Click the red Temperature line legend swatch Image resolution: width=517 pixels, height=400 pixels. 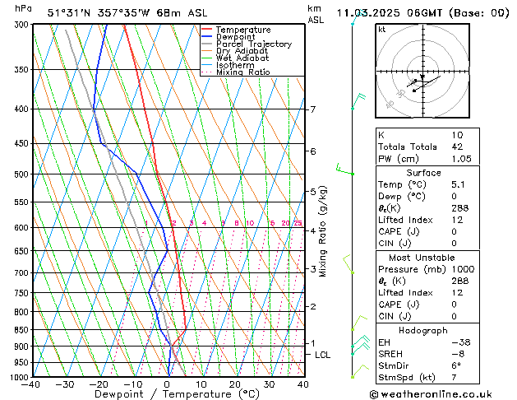[x=206, y=30]
